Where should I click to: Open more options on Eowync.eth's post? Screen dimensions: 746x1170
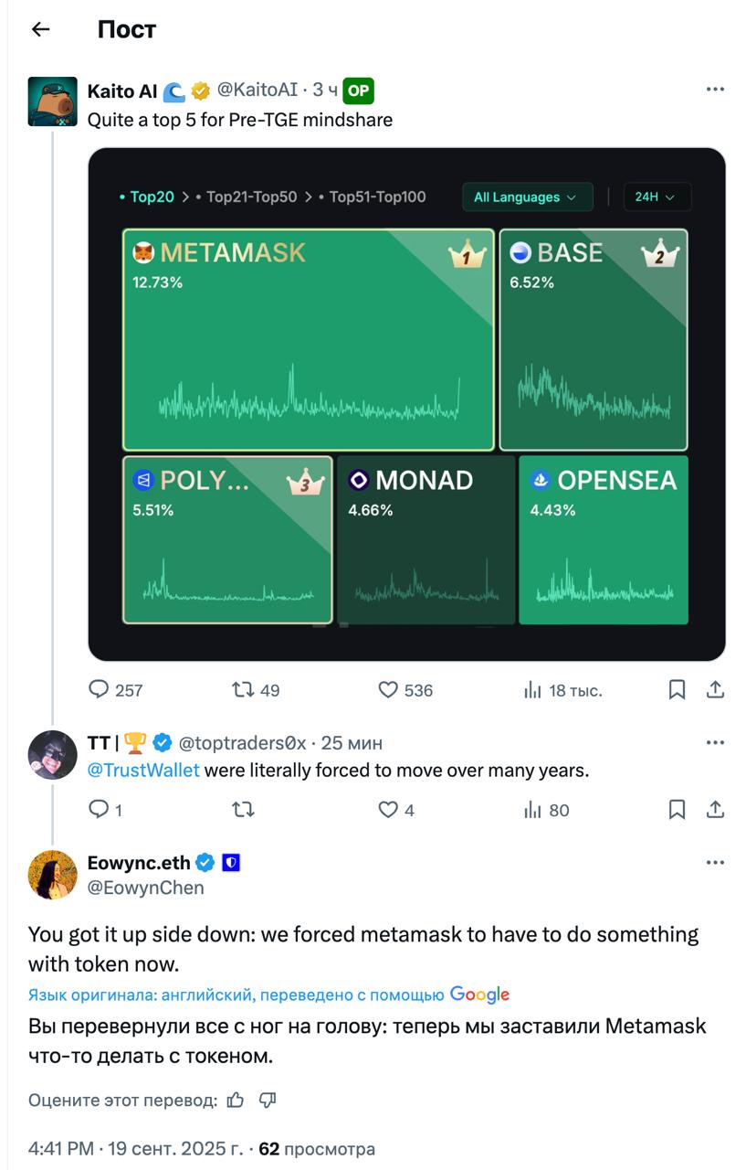pos(715,863)
